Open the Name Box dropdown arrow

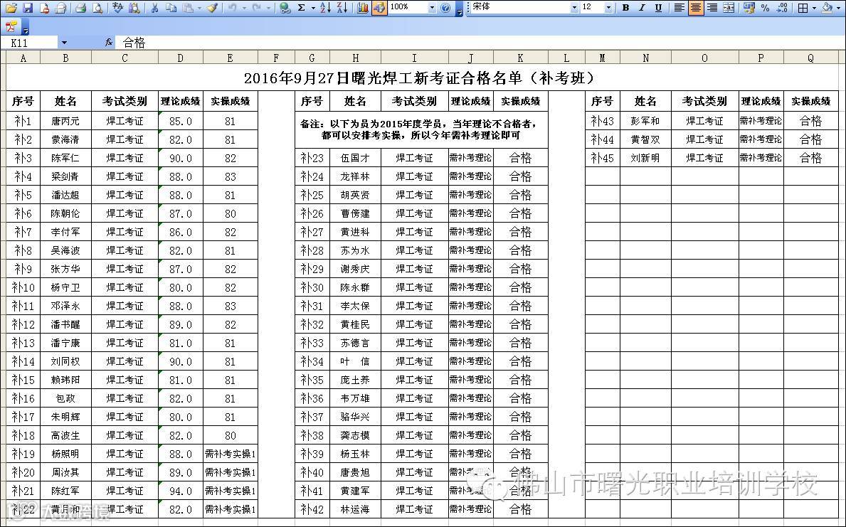coord(64,43)
